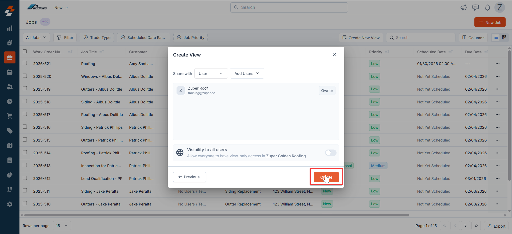512x234 pixels.
Task: Open the price tag icon in sidebar
Action: [10, 131]
